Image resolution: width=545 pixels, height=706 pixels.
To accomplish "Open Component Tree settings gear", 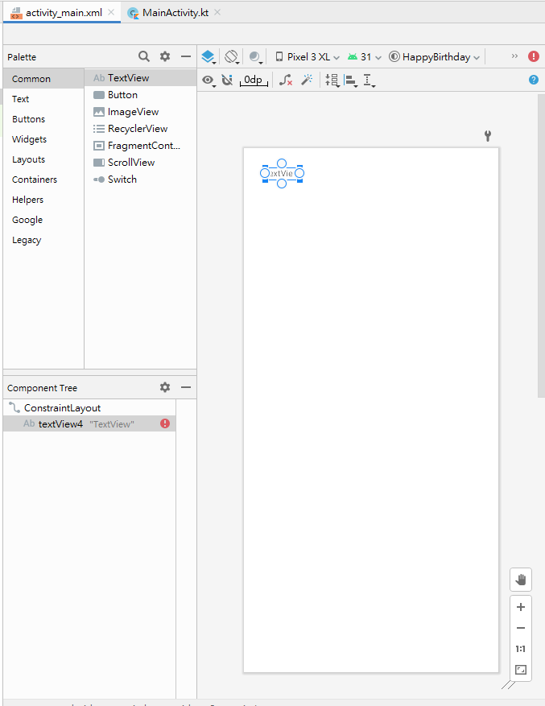I will point(165,387).
